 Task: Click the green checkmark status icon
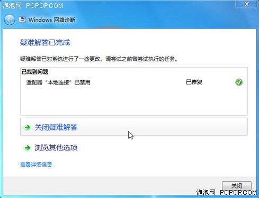[x=239, y=82]
